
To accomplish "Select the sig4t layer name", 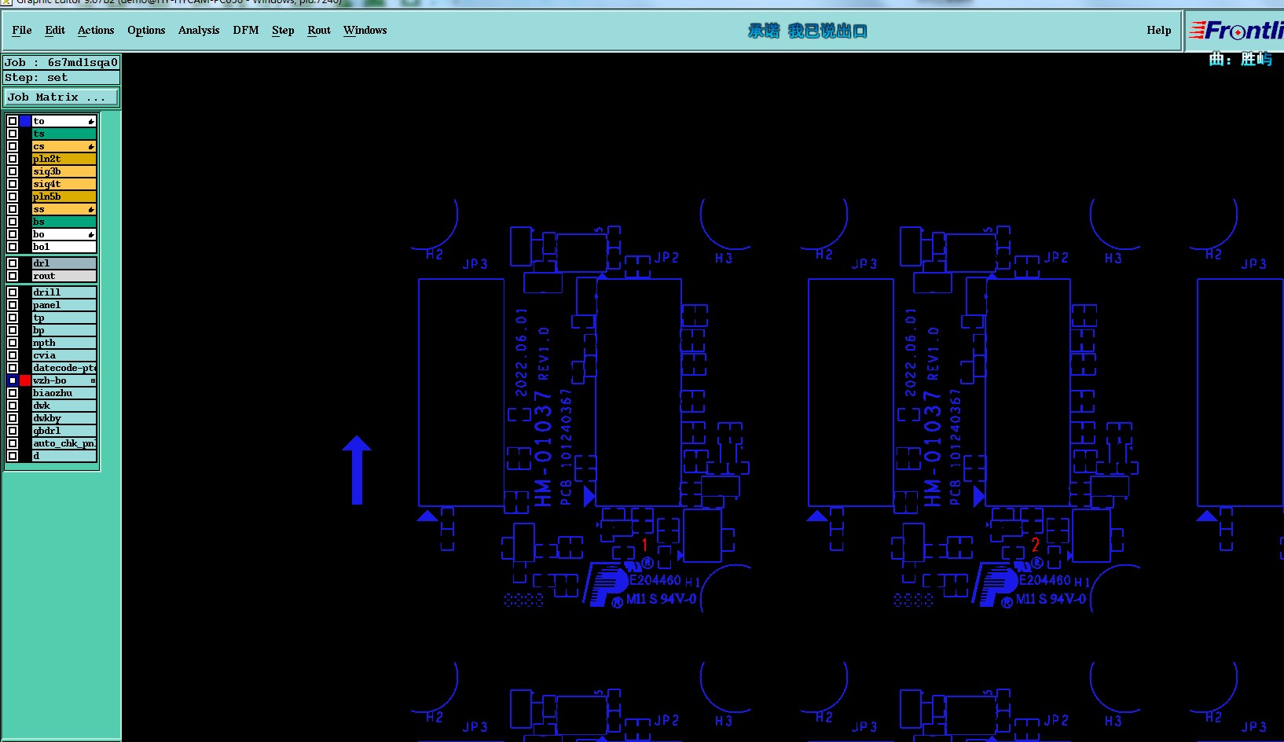I will pos(64,184).
